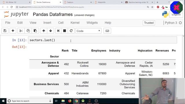This screenshot has width=185, height=104.
Task: Open Chrome from taskbar
Action: pos(76,101)
